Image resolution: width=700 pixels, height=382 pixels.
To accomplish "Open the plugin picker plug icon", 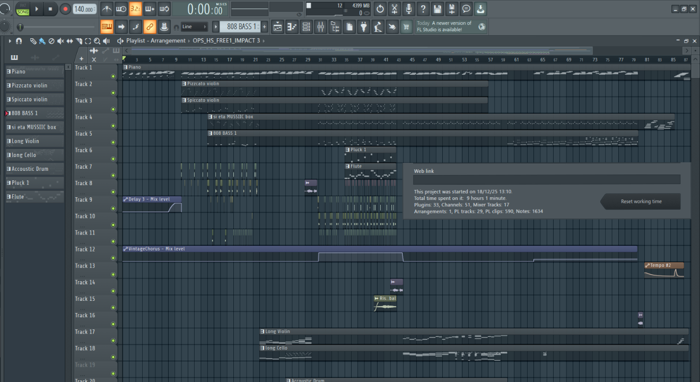I will tap(364, 27).
